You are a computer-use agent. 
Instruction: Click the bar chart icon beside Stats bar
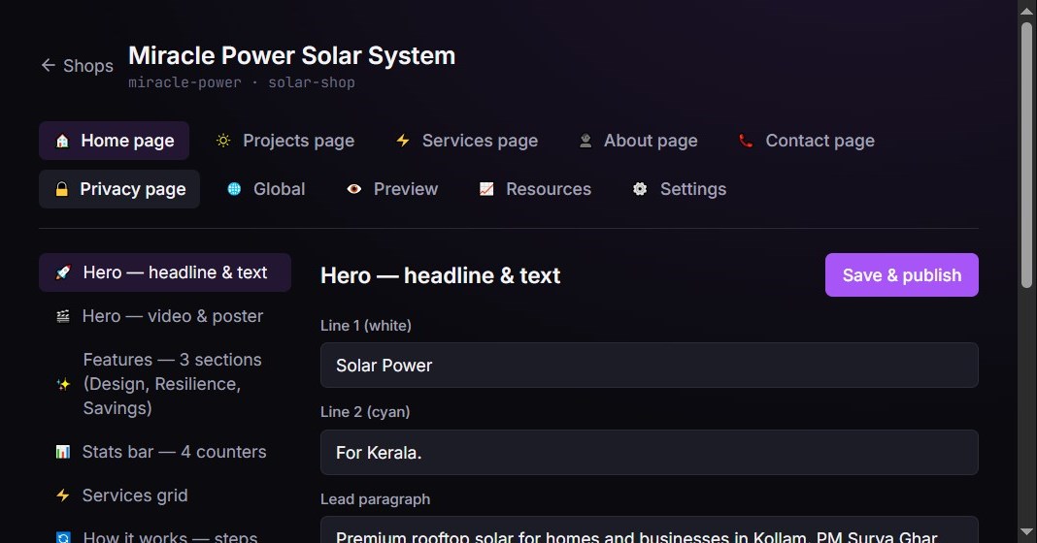63,452
